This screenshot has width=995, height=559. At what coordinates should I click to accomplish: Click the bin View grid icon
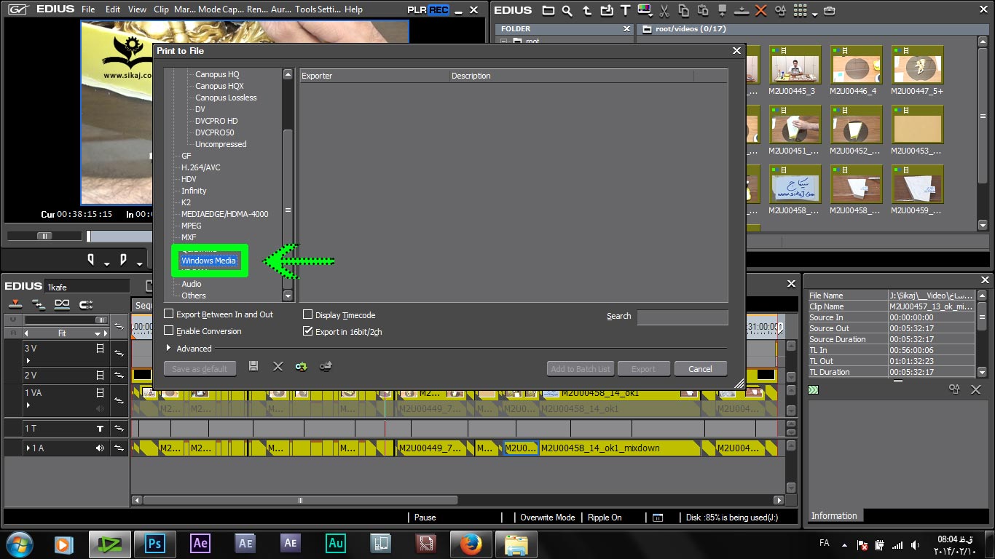coord(800,10)
